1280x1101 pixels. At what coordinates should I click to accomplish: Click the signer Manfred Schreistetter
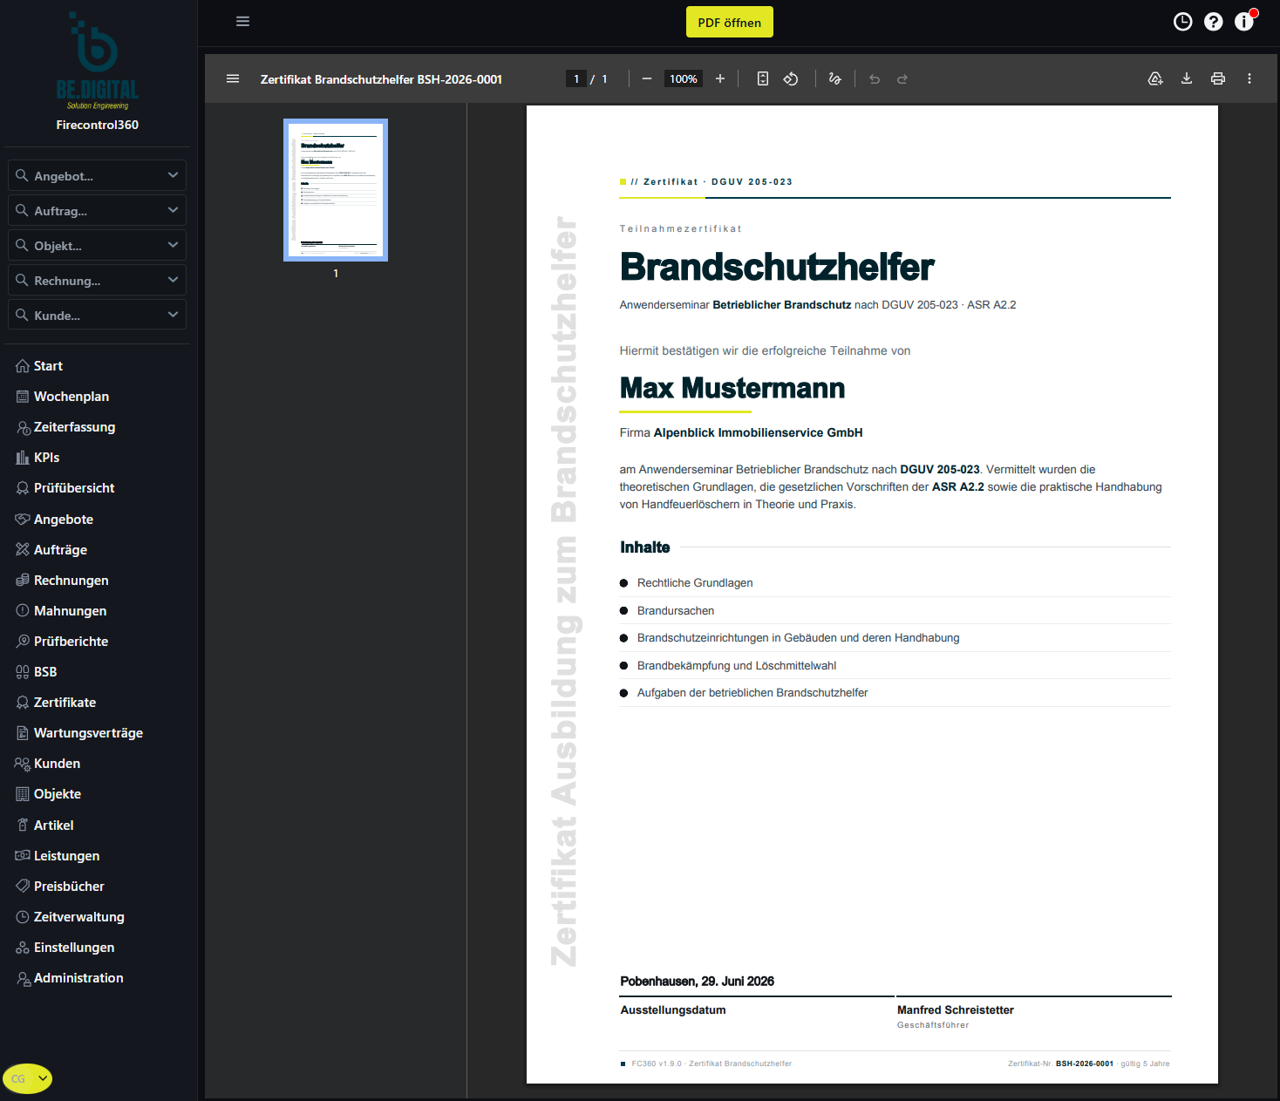956,1010
